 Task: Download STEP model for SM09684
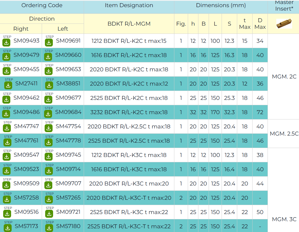48,113
